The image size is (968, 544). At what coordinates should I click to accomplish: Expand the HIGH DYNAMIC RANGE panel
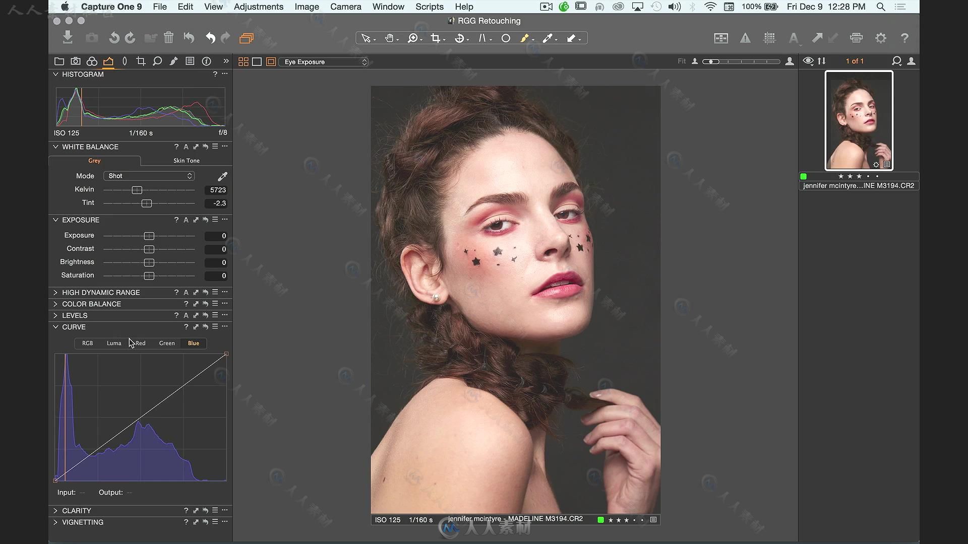tap(55, 292)
